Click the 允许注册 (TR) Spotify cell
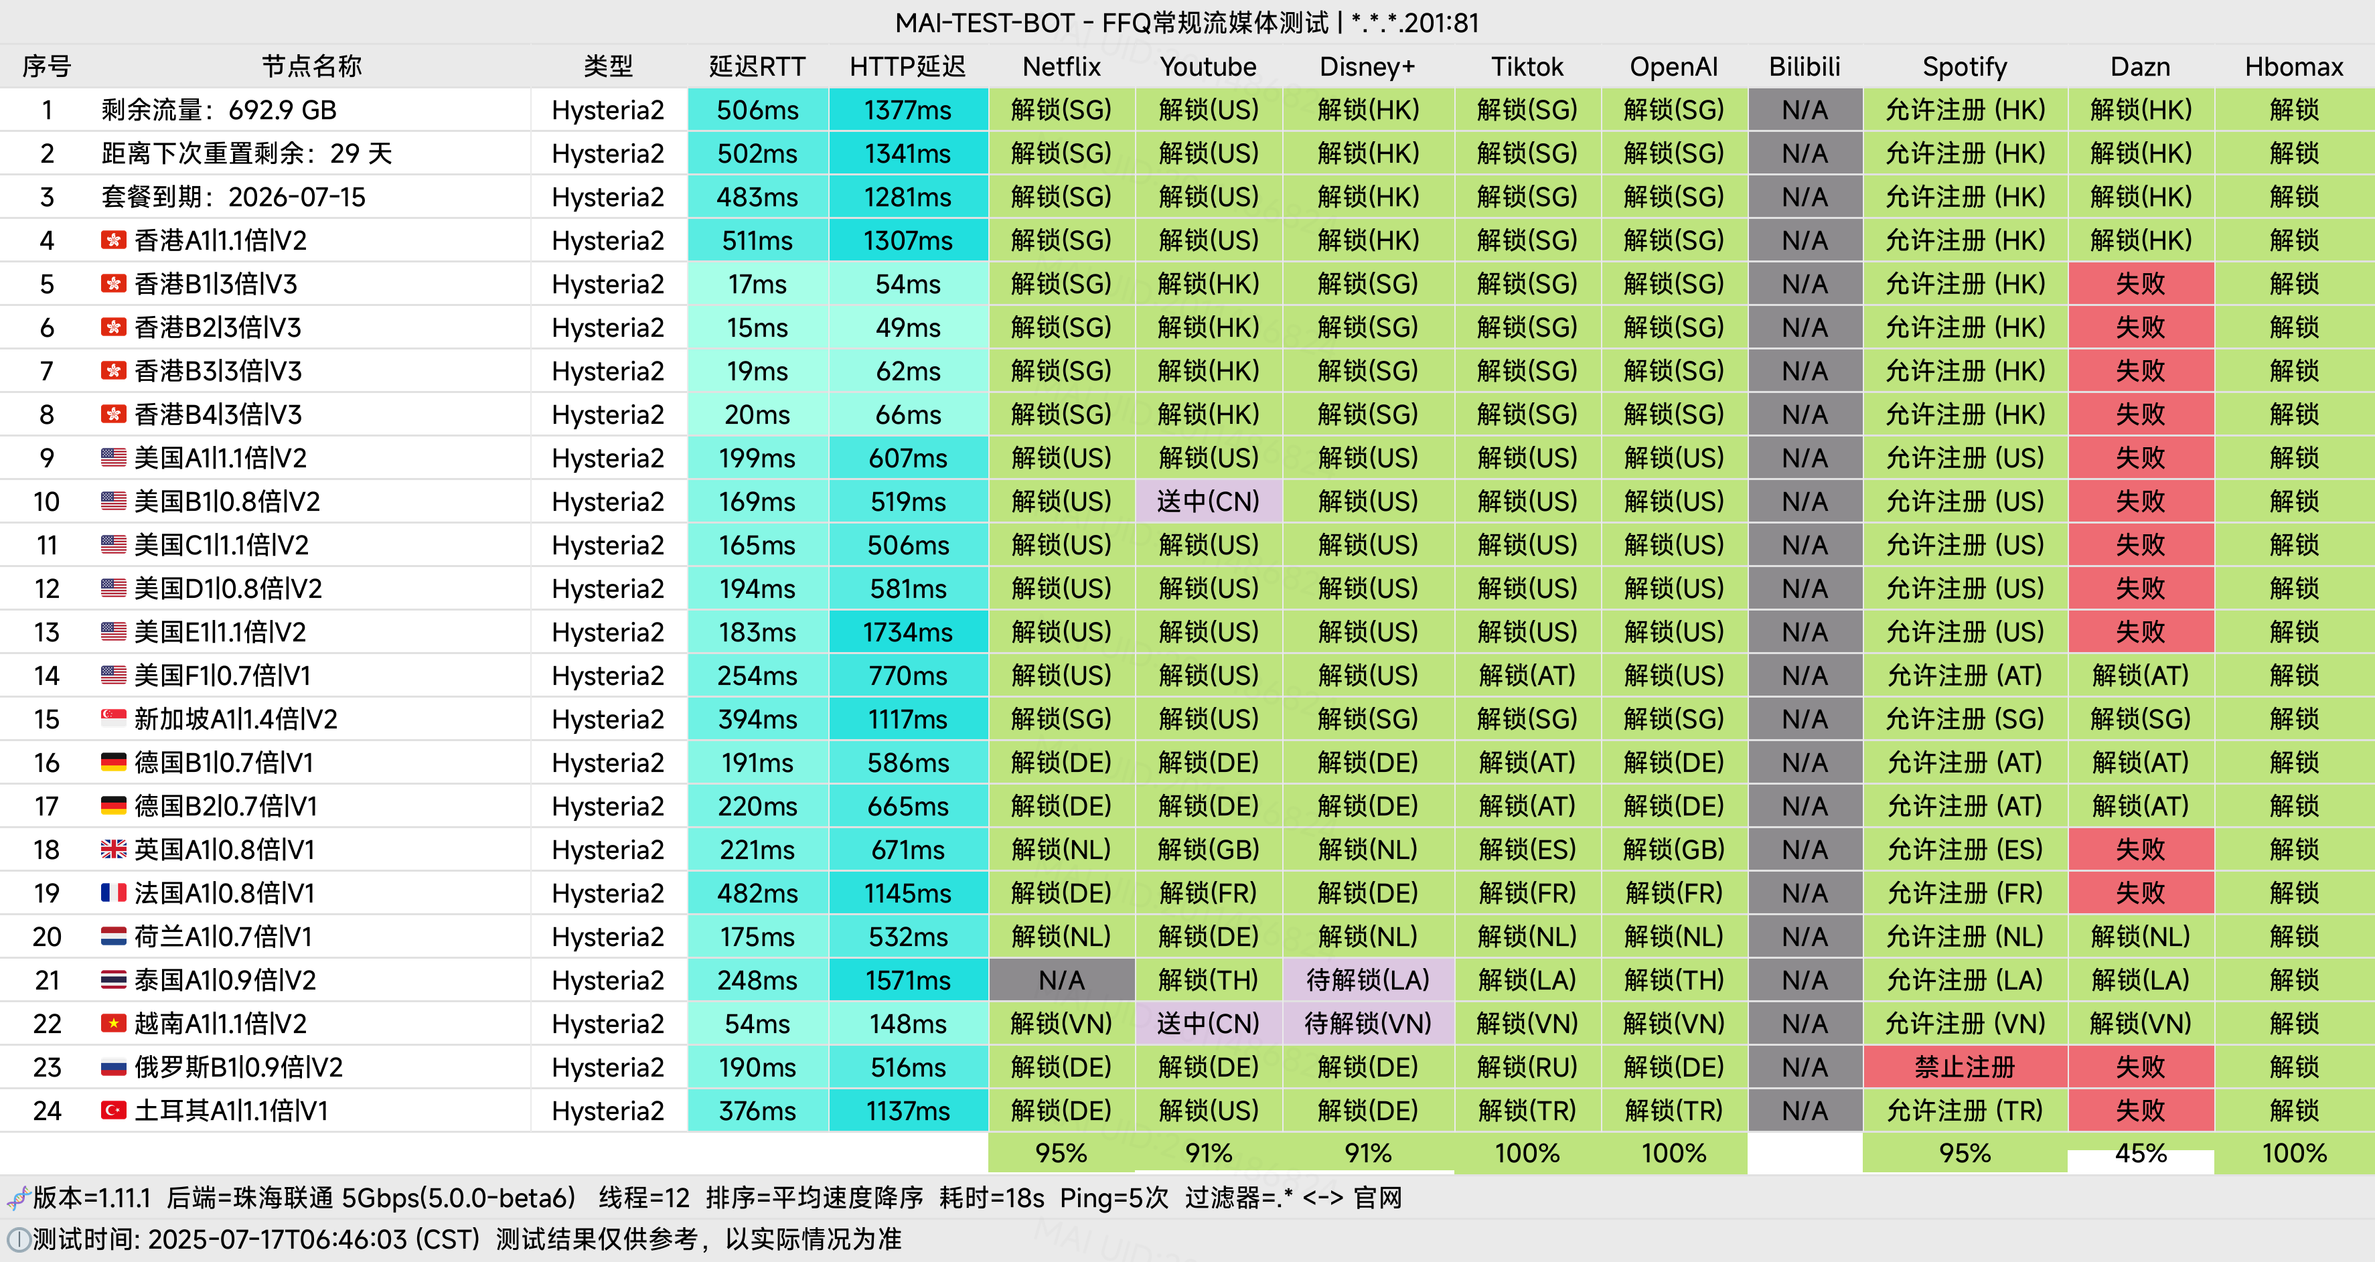Viewport: 2375px width, 1262px height. point(1965,1111)
